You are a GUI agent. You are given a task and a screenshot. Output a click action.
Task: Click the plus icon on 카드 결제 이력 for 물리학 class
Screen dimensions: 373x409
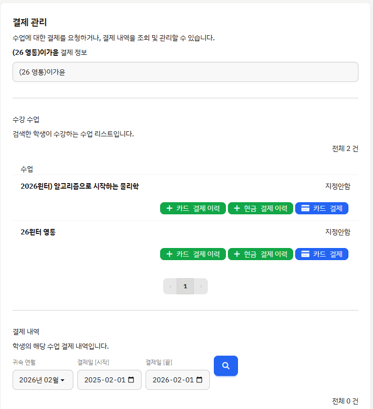[169, 208]
